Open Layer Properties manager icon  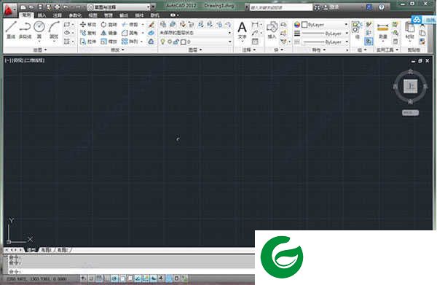click(163, 25)
